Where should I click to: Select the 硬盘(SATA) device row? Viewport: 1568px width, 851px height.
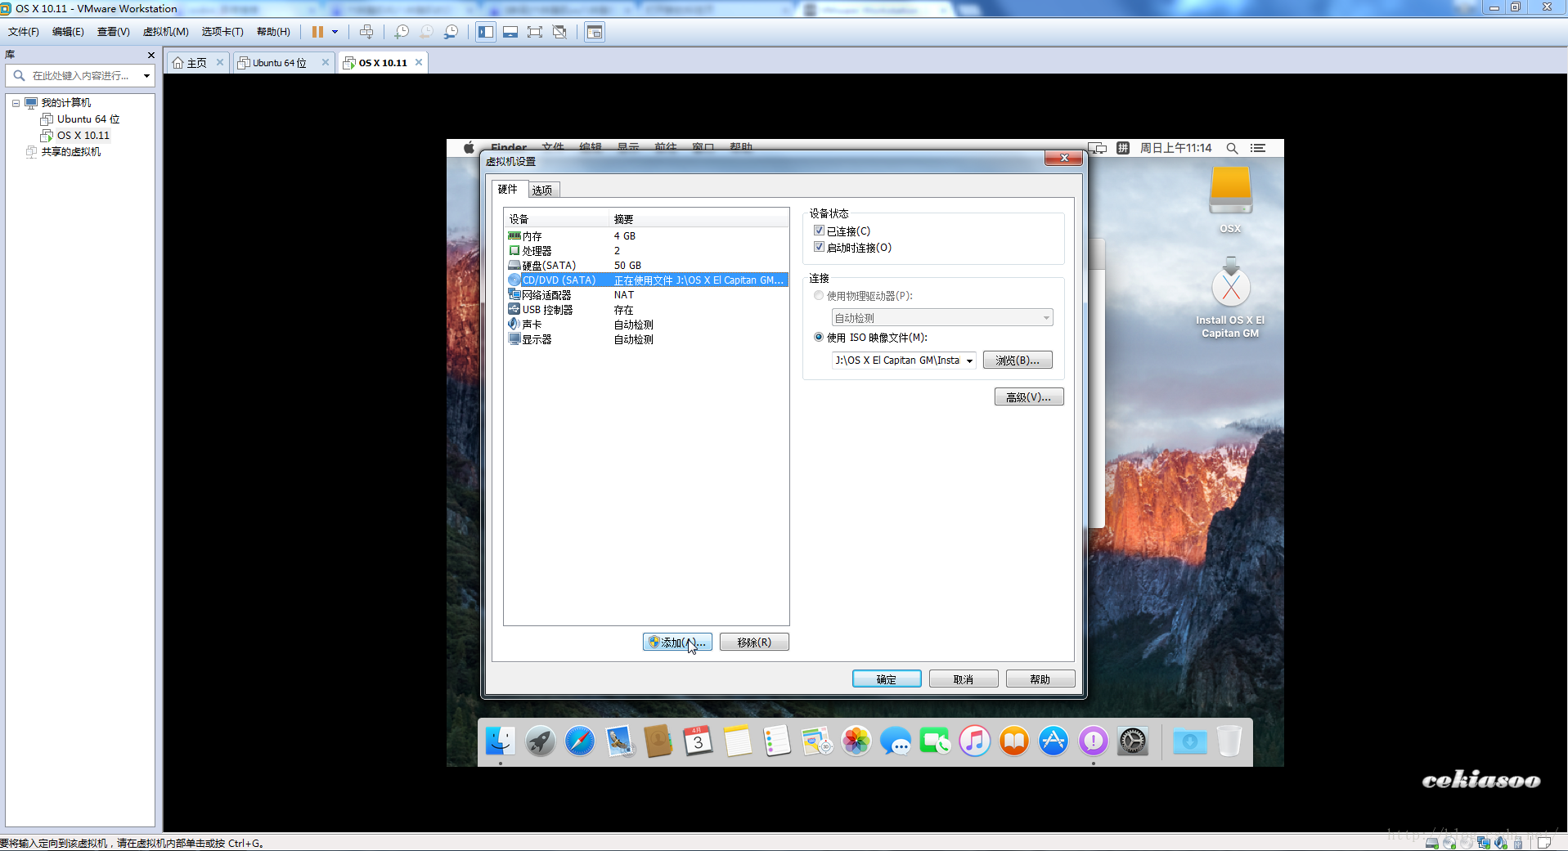646,266
